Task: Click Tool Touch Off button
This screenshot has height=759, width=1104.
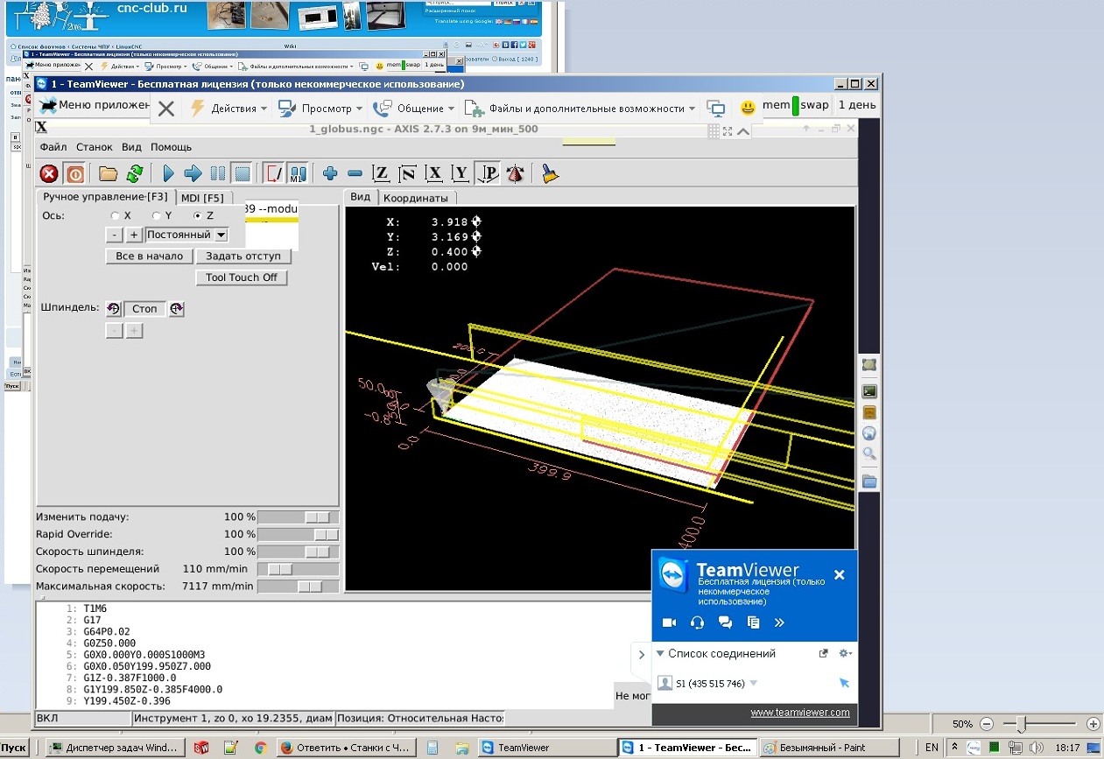Action: pos(242,278)
